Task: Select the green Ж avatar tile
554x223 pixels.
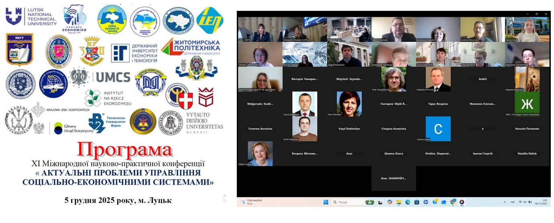Action: (x=527, y=104)
